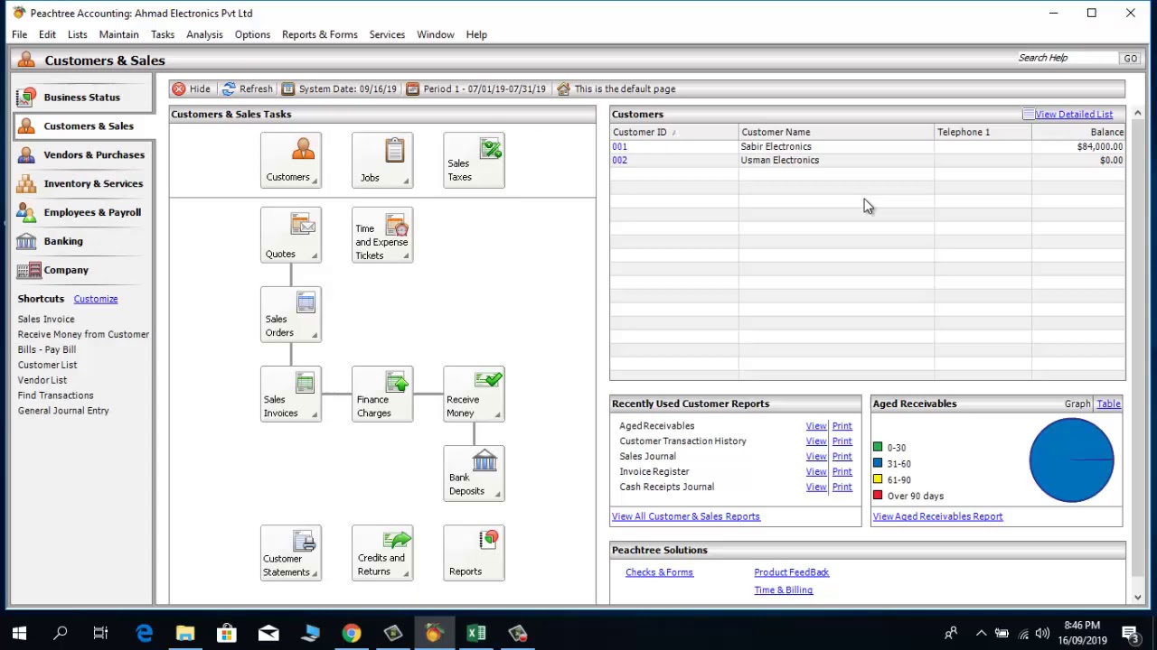Print the Sales Journal report
The height and width of the screenshot is (650, 1157).
(x=842, y=457)
